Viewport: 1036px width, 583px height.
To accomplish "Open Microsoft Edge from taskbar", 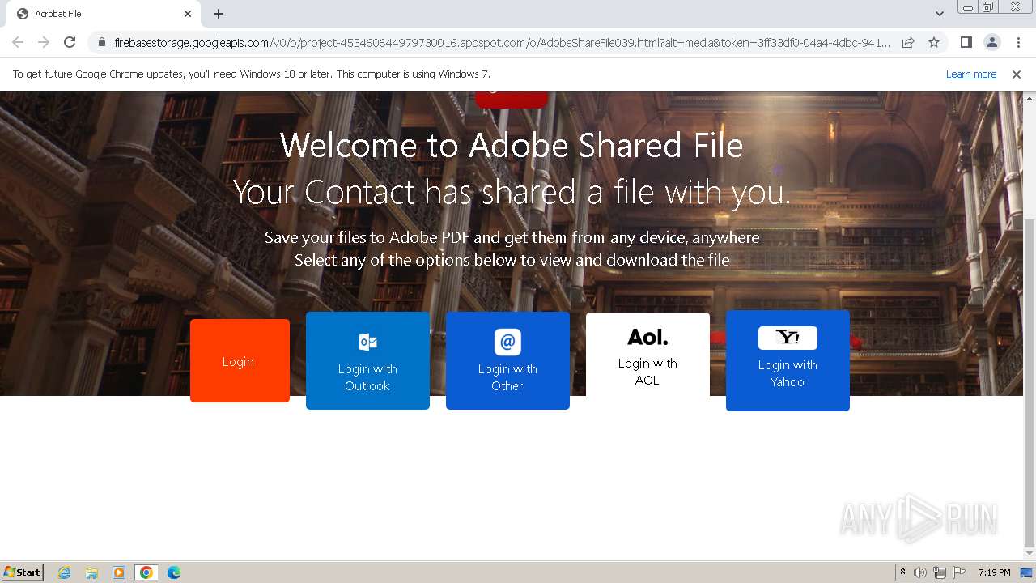I will [x=174, y=572].
